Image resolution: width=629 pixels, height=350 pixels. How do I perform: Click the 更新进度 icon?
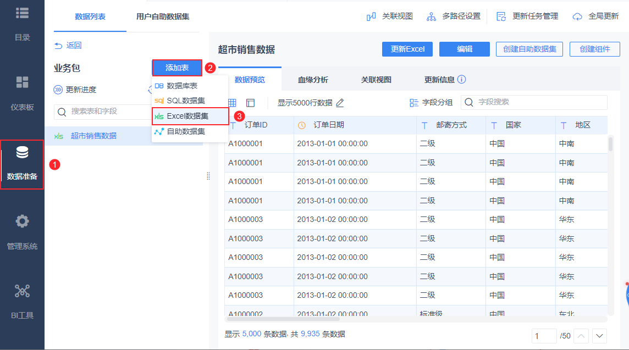[x=58, y=90]
